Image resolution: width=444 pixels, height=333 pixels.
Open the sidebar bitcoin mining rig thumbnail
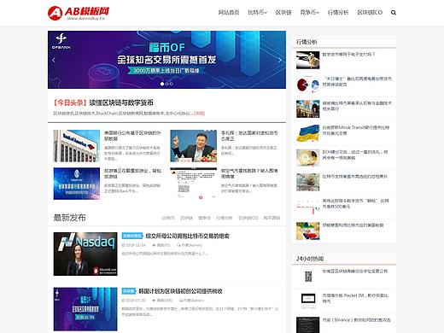pyautogui.click(x=308, y=60)
